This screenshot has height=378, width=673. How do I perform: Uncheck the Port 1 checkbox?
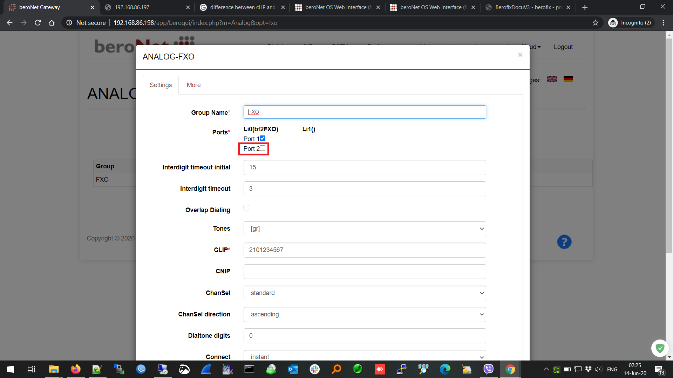tap(263, 138)
